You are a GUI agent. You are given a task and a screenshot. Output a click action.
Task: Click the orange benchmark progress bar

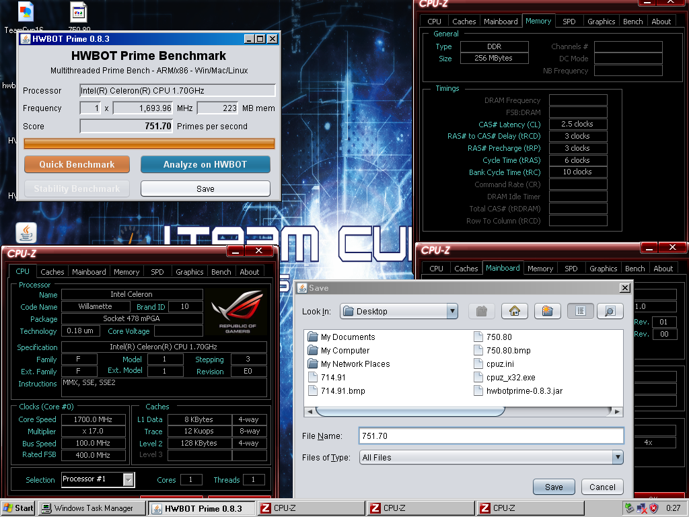(x=149, y=144)
